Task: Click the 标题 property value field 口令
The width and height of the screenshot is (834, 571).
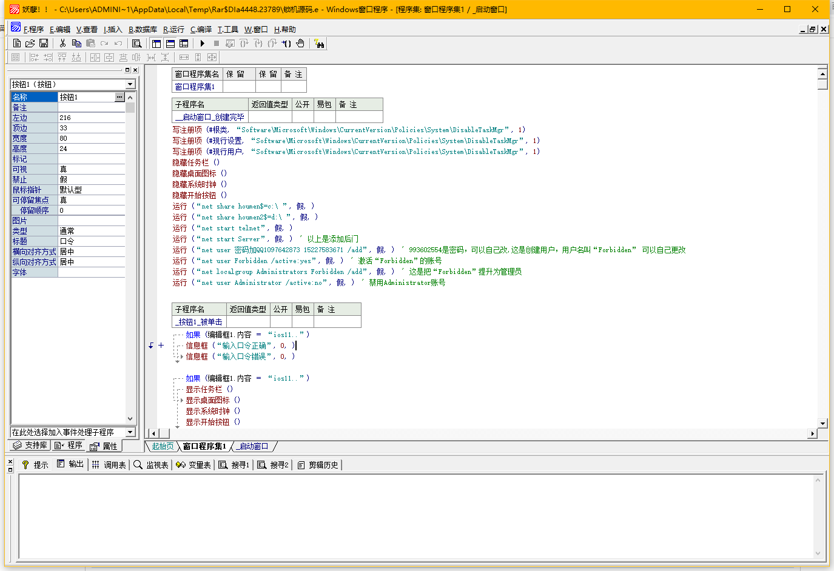Action: click(x=92, y=241)
